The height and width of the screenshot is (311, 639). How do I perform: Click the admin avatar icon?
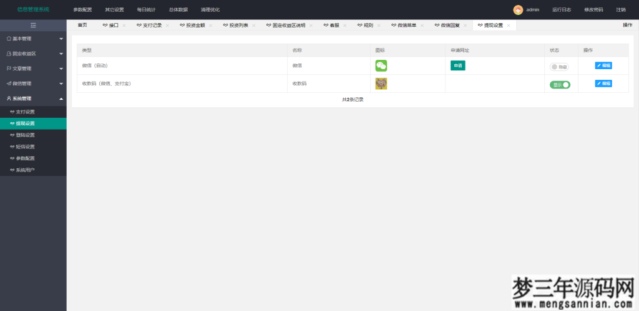pyautogui.click(x=518, y=10)
